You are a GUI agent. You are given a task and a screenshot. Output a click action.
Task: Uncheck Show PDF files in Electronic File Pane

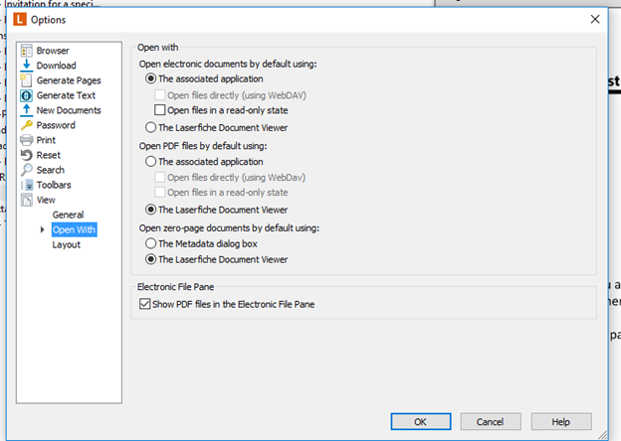point(145,304)
